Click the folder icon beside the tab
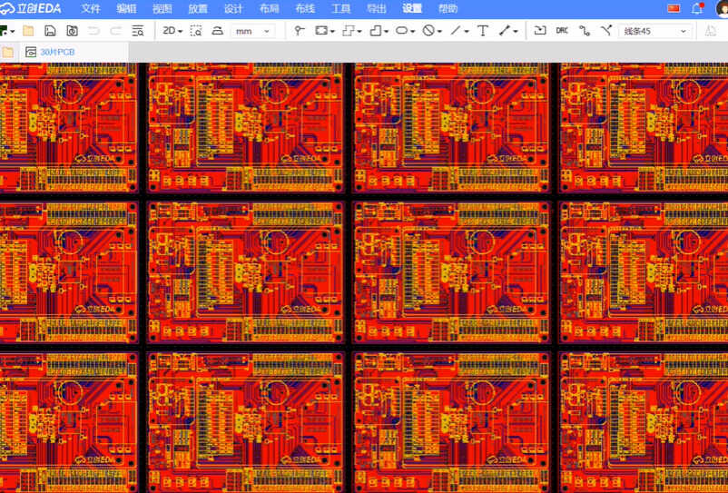Viewport: 728px width, 493px height. (x=7, y=52)
